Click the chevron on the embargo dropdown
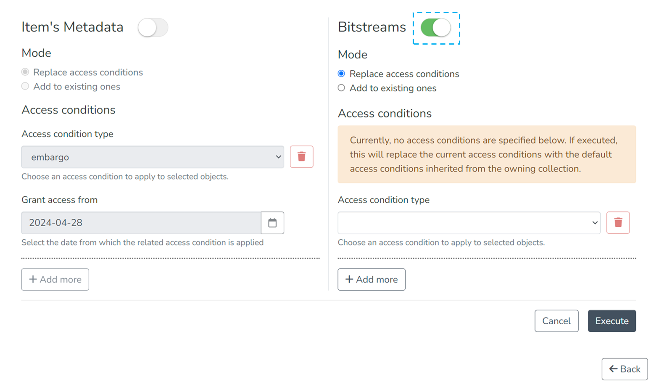Viewport: 659px width, 389px height. 278,156
